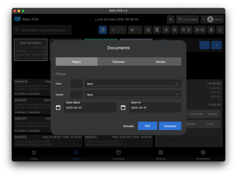Open Inventaire from the bottom navigation

point(118,155)
